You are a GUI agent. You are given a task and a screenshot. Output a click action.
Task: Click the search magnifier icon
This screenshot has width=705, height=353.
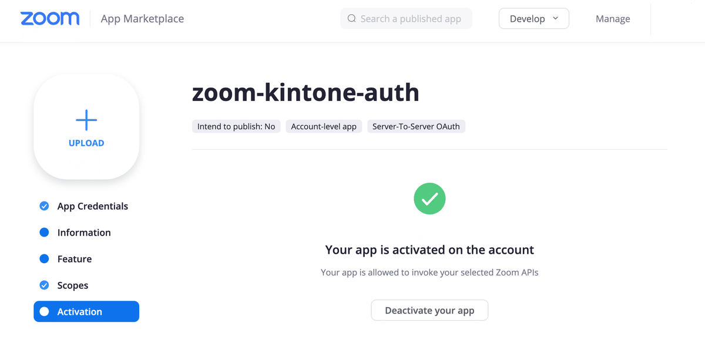point(352,19)
